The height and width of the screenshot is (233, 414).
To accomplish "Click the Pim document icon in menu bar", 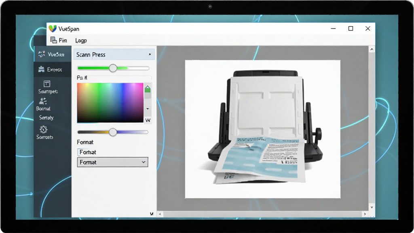I will [x=54, y=40].
